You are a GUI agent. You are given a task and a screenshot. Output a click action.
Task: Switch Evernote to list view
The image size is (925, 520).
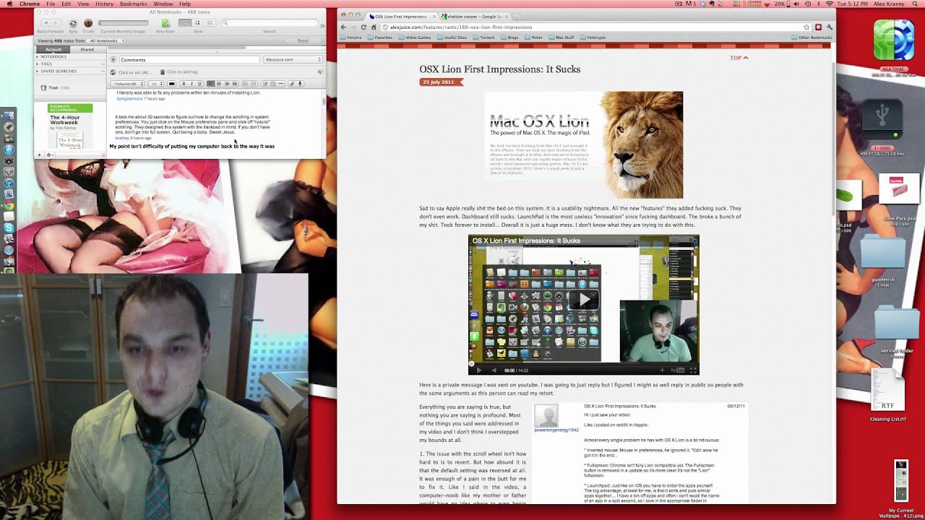click(x=185, y=23)
